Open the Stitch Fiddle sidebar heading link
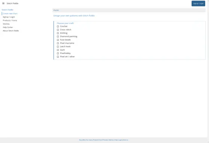Viewport: 209px width, 143px height. coord(7,10)
